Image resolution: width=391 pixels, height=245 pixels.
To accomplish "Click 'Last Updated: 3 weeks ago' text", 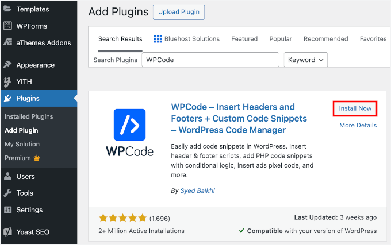I will point(335,217).
